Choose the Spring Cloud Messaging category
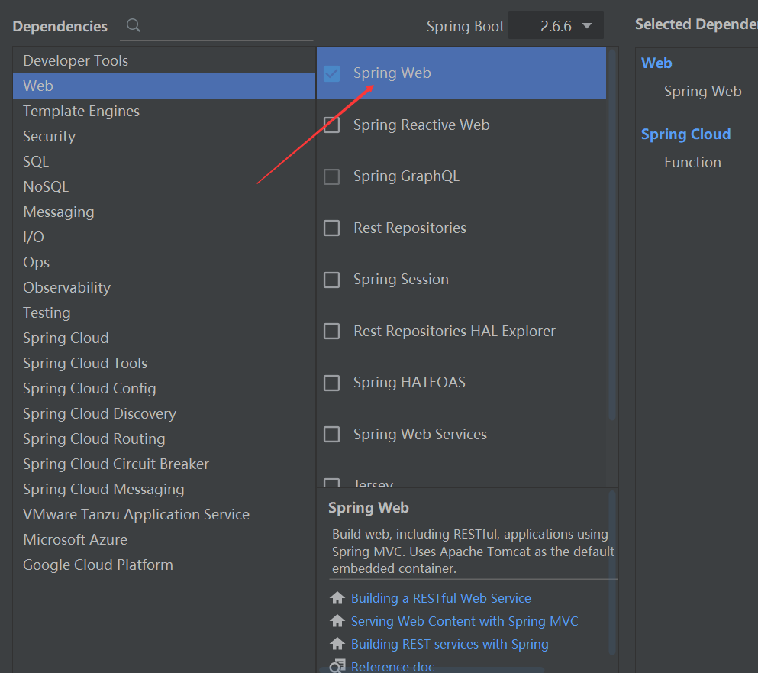Screen dimensions: 758x673 click(x=164, y=489)
